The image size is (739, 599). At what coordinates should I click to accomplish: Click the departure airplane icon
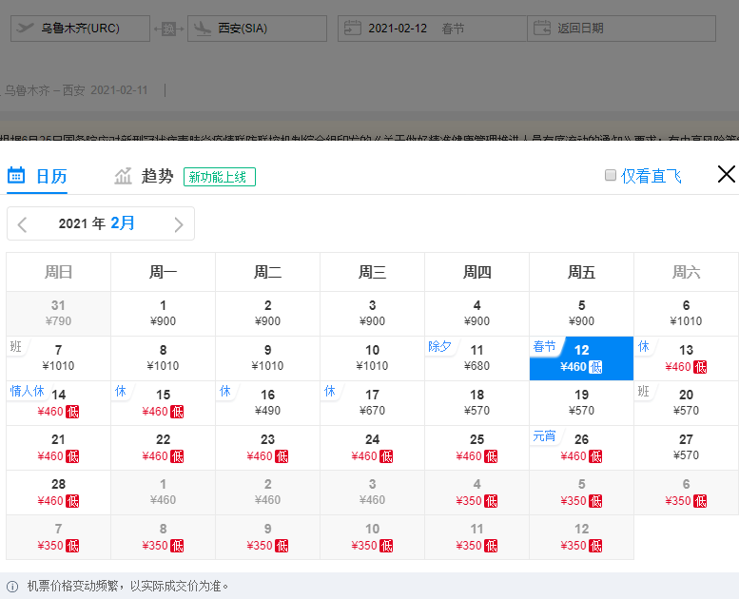[x=25, y=29]
